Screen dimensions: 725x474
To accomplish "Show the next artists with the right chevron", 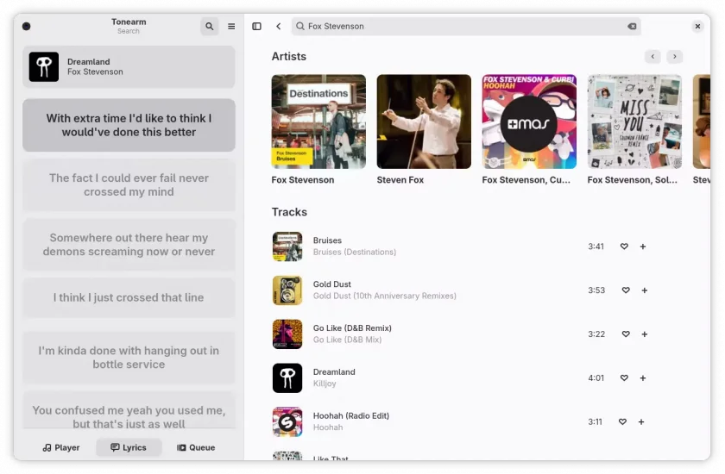I will [675, 56].
